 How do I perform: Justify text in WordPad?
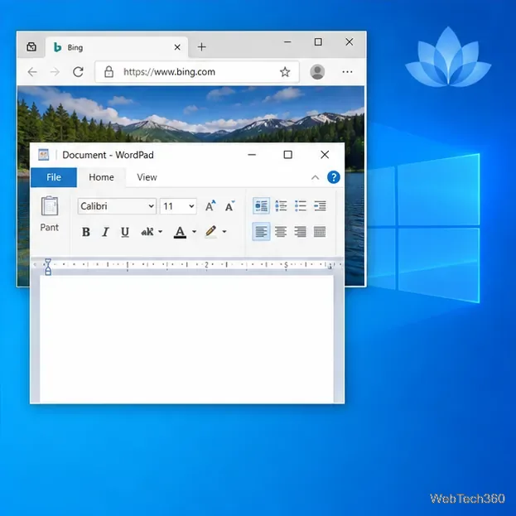[x=320, y=232]
